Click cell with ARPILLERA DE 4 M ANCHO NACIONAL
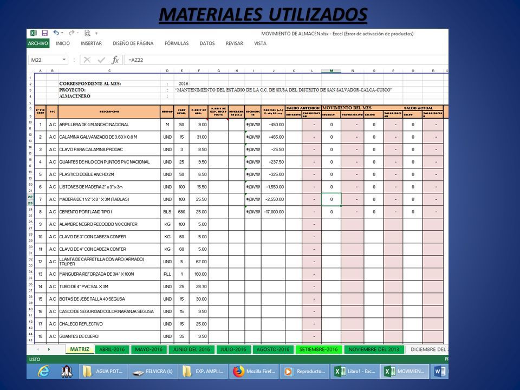The height and width of the screenshot is (390, 520). pos(109,125)
